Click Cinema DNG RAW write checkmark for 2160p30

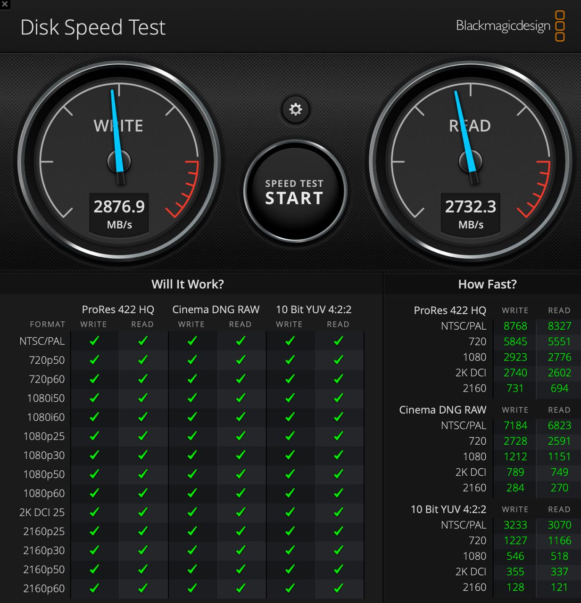[x=192, y=550]
